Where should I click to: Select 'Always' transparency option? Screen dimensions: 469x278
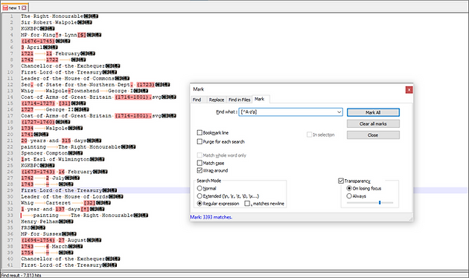tap(348, 196)
